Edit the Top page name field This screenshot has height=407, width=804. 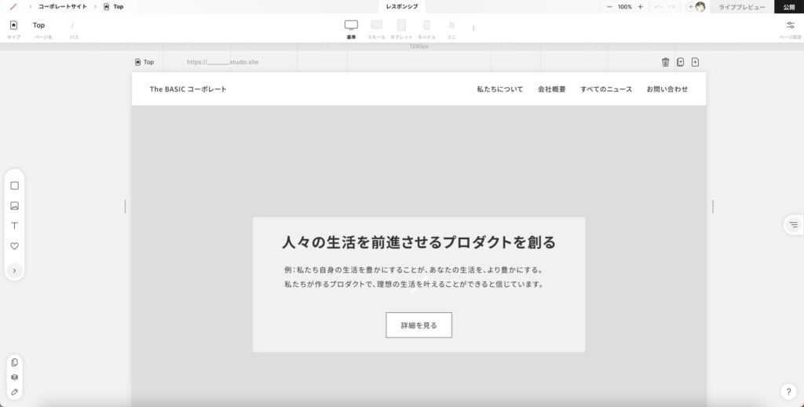39,25
